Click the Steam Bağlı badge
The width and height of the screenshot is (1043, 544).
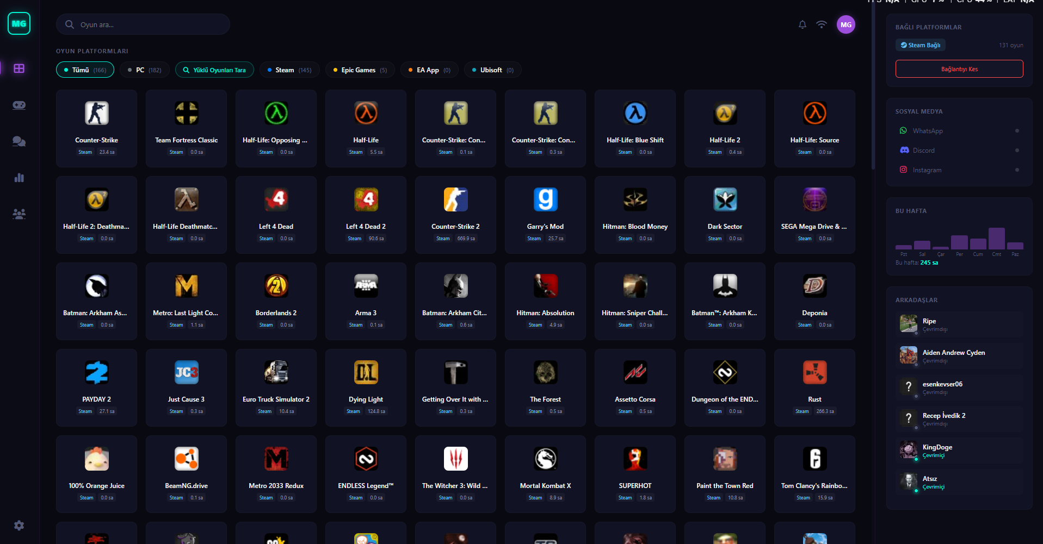tap(921, 45)
